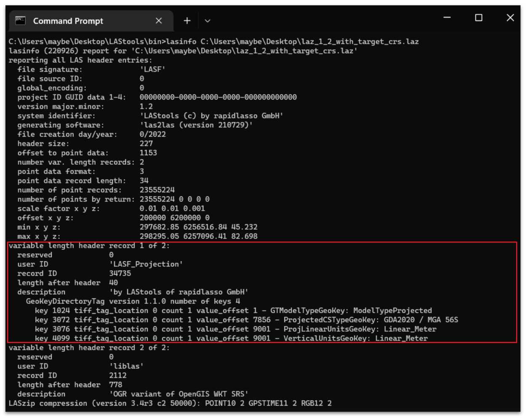Click 'number var. length records:' label
Image resolution: width=527 pixels, height=418 pixels.
[x=76, y=162]
